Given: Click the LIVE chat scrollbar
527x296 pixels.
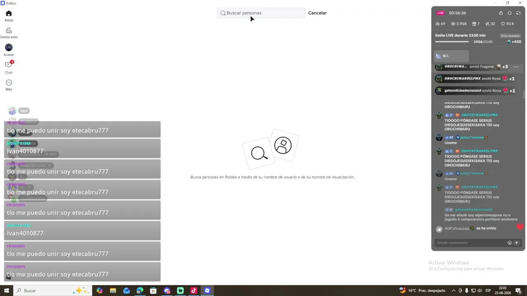Looking at the screenshot, I should tap(524, 95).
